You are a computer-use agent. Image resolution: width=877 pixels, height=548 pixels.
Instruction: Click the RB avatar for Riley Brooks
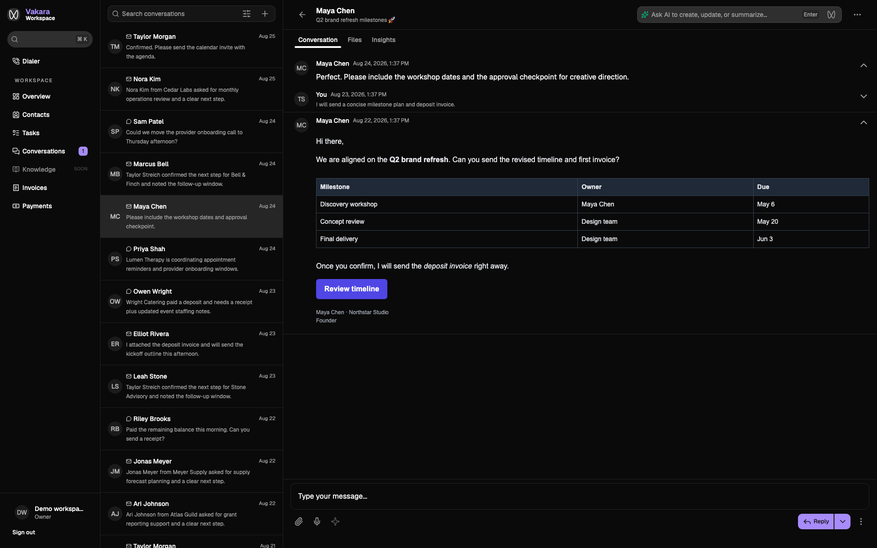115,429
